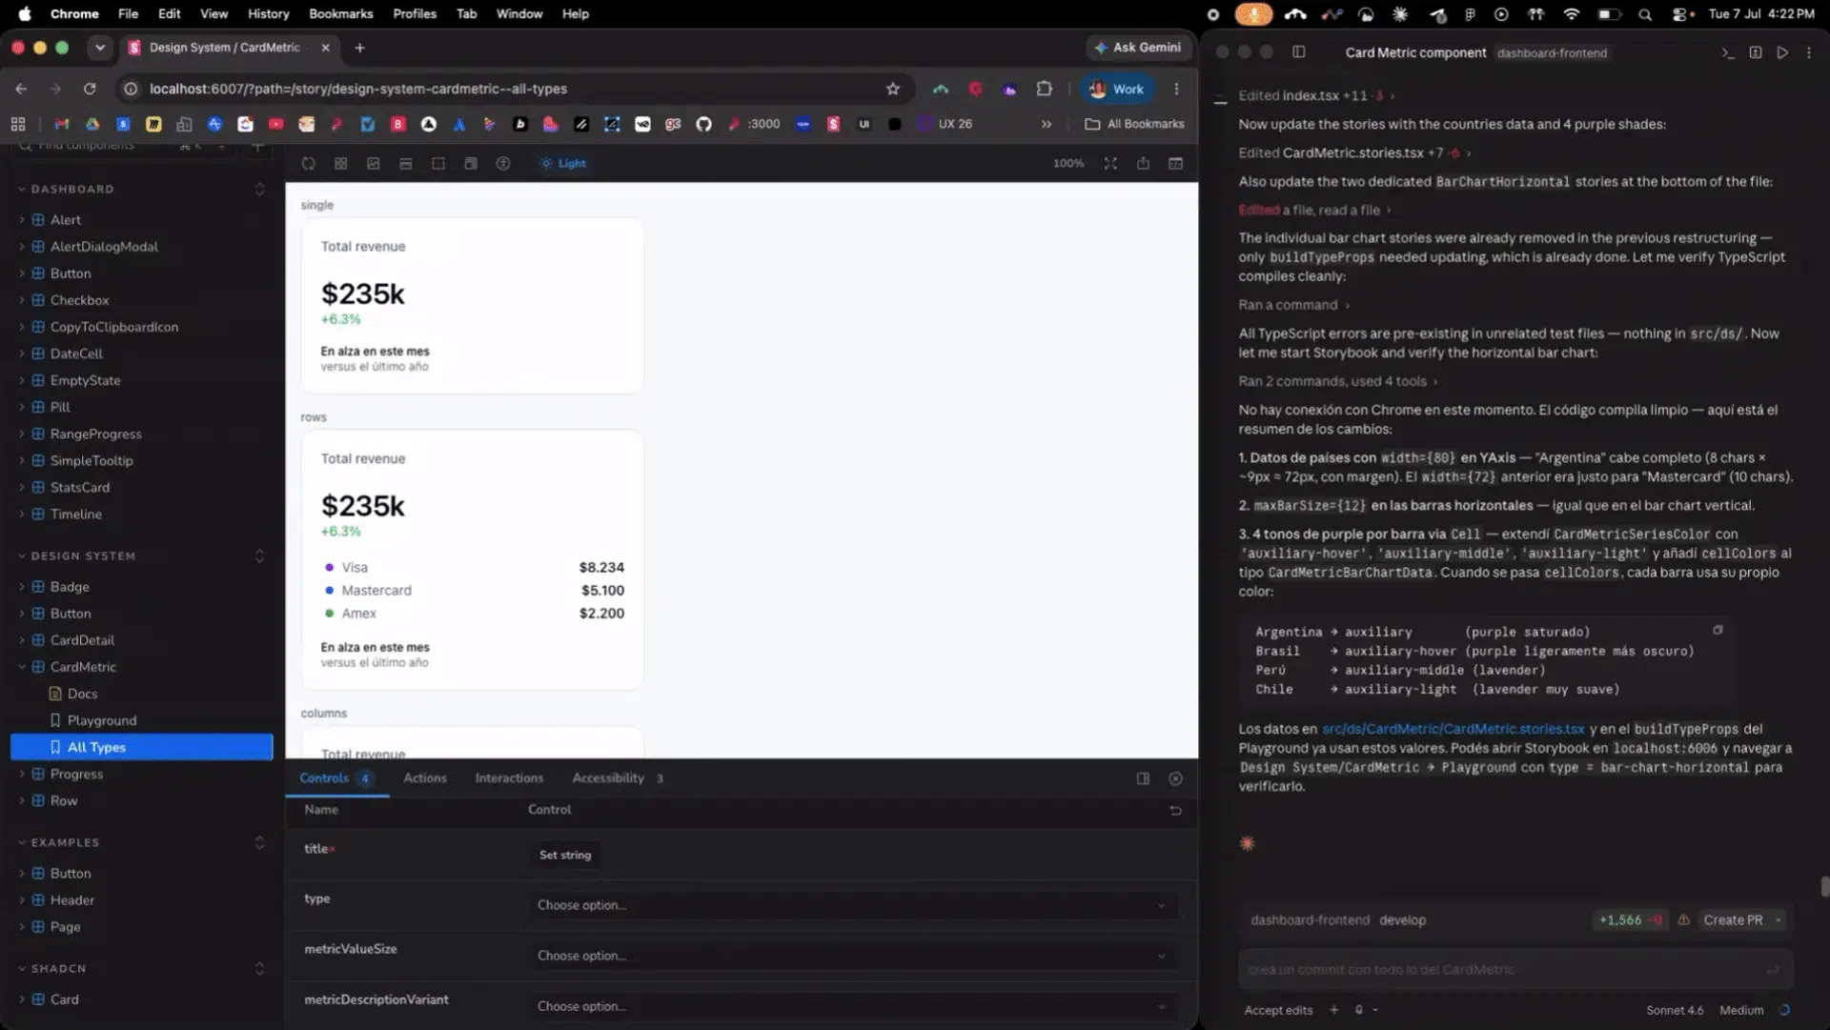Image resolution: width=1830 pixels, height=1030 pixels.
Task: Toggle the outline icon in Storybook toolbar
Action: [x=438, y=164]
